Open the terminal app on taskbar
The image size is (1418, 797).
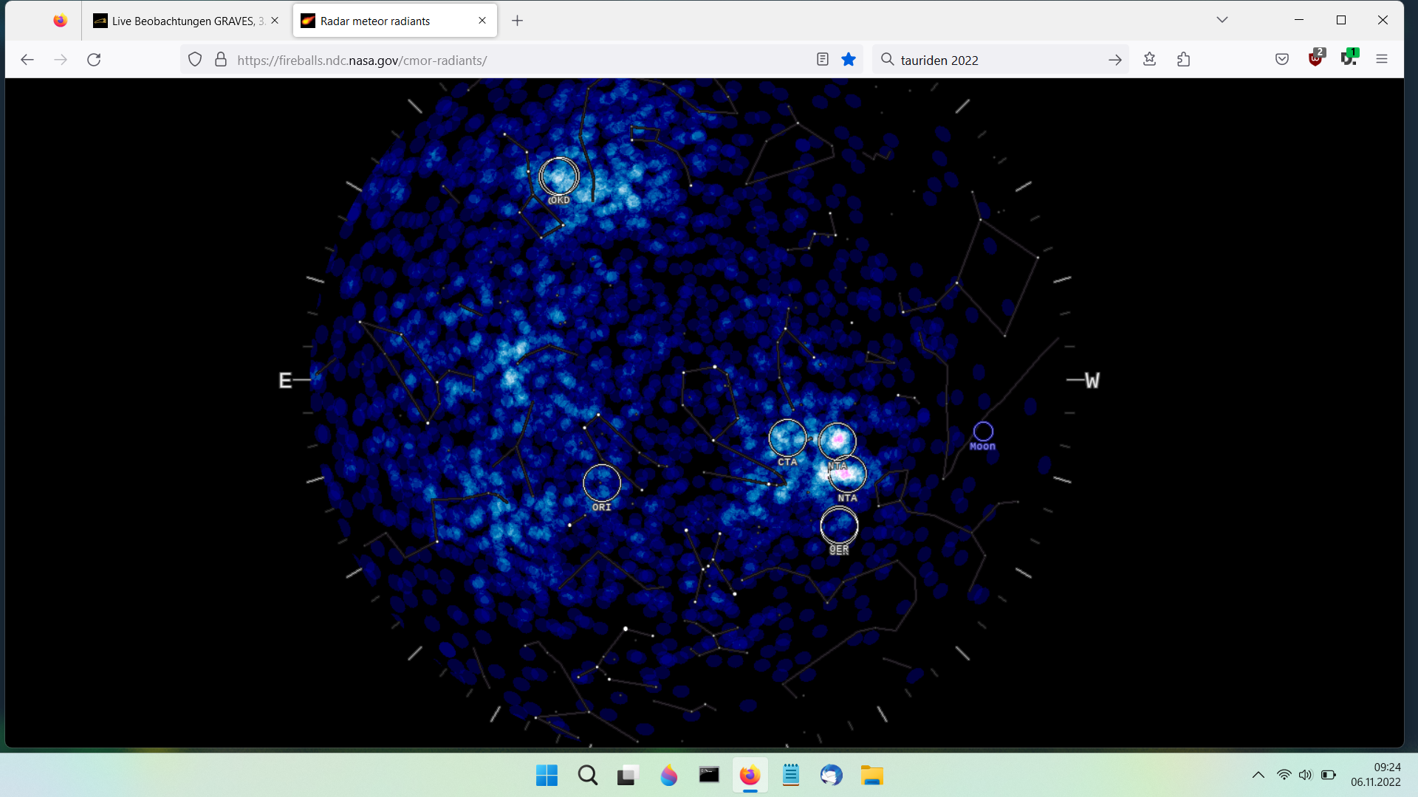(x=709, y=776)
